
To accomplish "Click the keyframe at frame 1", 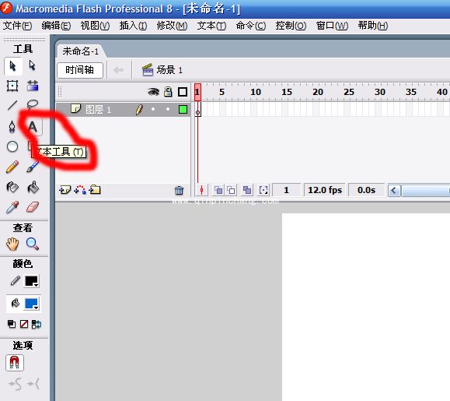I will point(197,110).
